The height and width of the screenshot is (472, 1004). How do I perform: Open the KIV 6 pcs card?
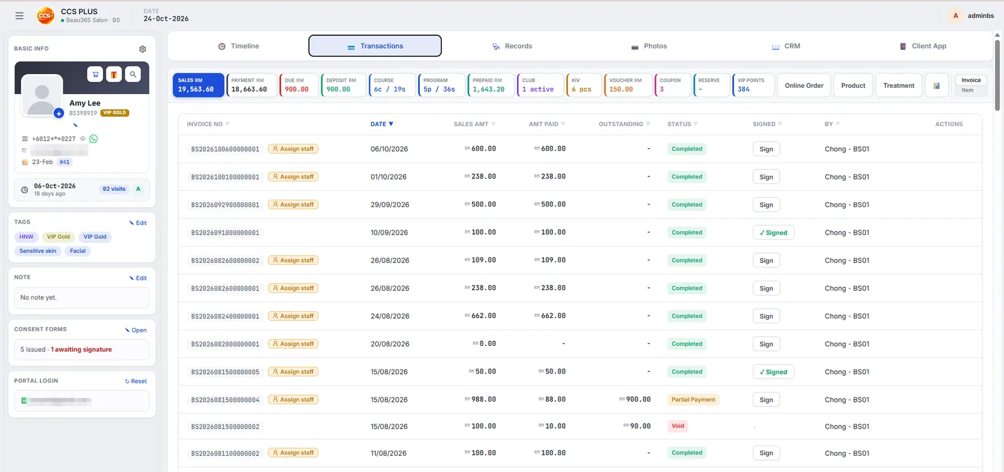point(584,85)
